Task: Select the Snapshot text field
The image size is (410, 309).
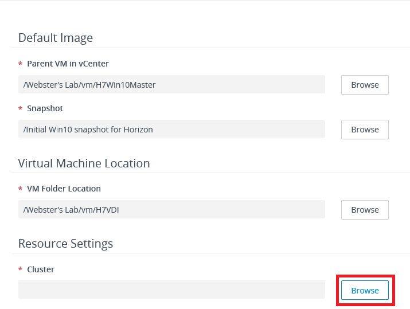Action: 171,130
